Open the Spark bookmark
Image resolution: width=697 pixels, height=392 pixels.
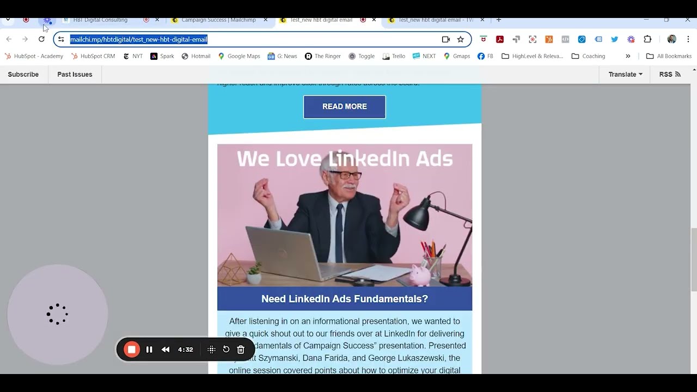pyautogui.click(x=162, y=56)
